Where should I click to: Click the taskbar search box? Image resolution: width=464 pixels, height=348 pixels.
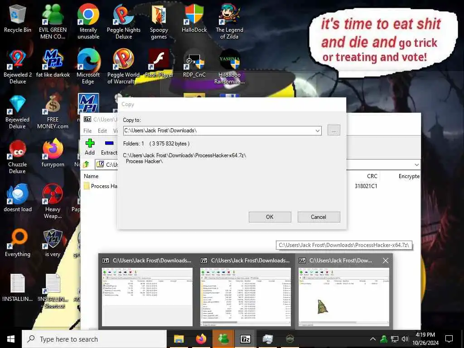[x=94, y=339]
